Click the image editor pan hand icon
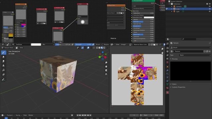Image resolution: width=212 pixels, height=119 pixels. pyautogui.click(x=162, y=53)
